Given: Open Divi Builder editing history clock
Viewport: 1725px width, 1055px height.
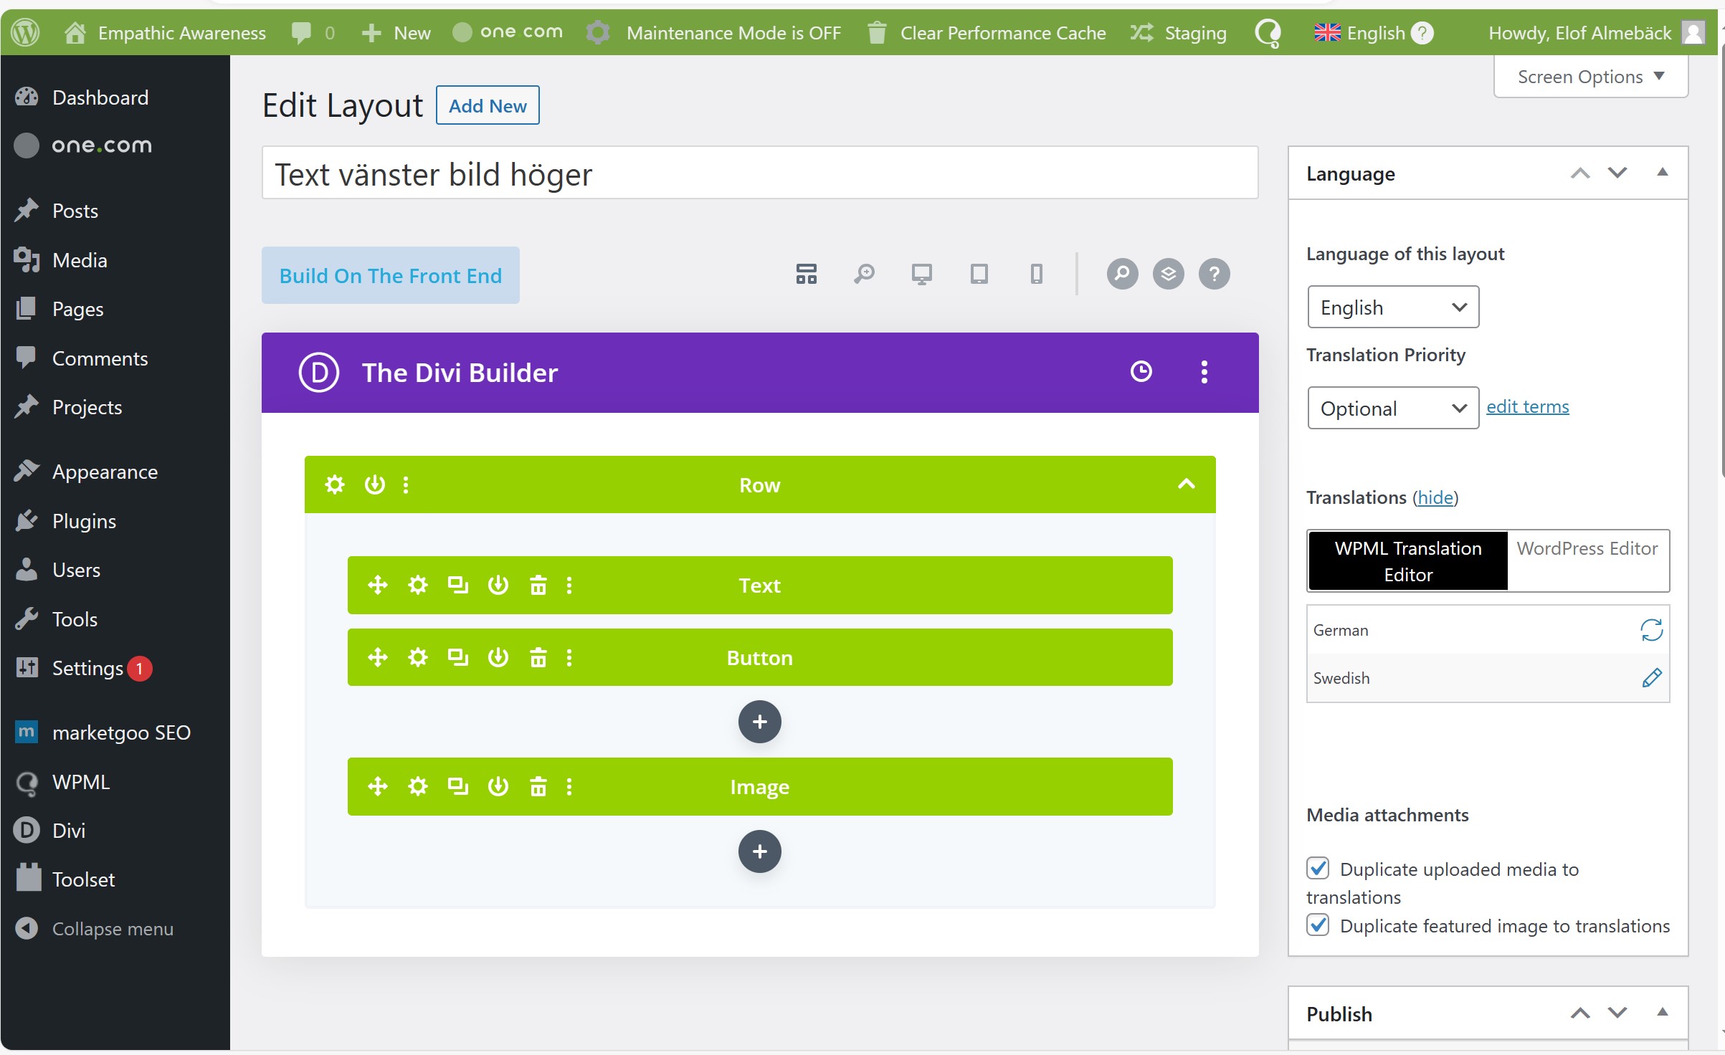Looking at the screenshot, I should coord(1141,371).
